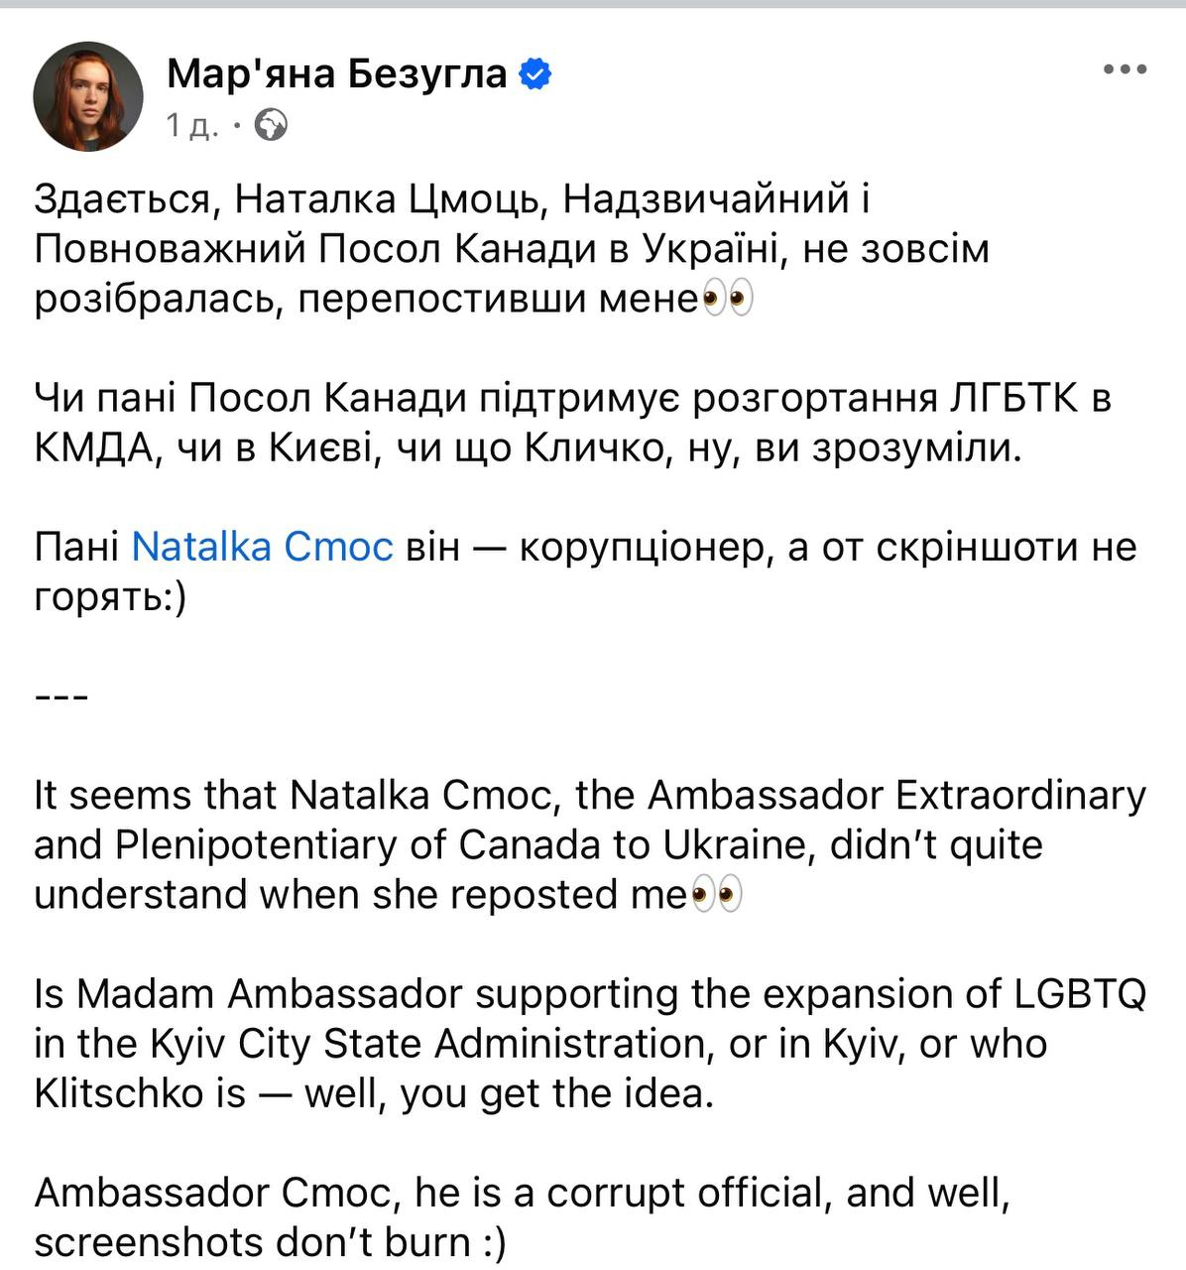Open Мар'яна Безугла's profile picture
Viewport: 1186px width, 1270px height.
pos(88,96)
